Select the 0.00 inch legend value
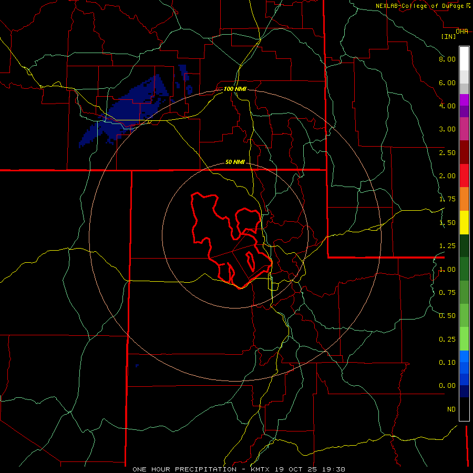Screen dimensions: 473x473 (x=447, y=386)
